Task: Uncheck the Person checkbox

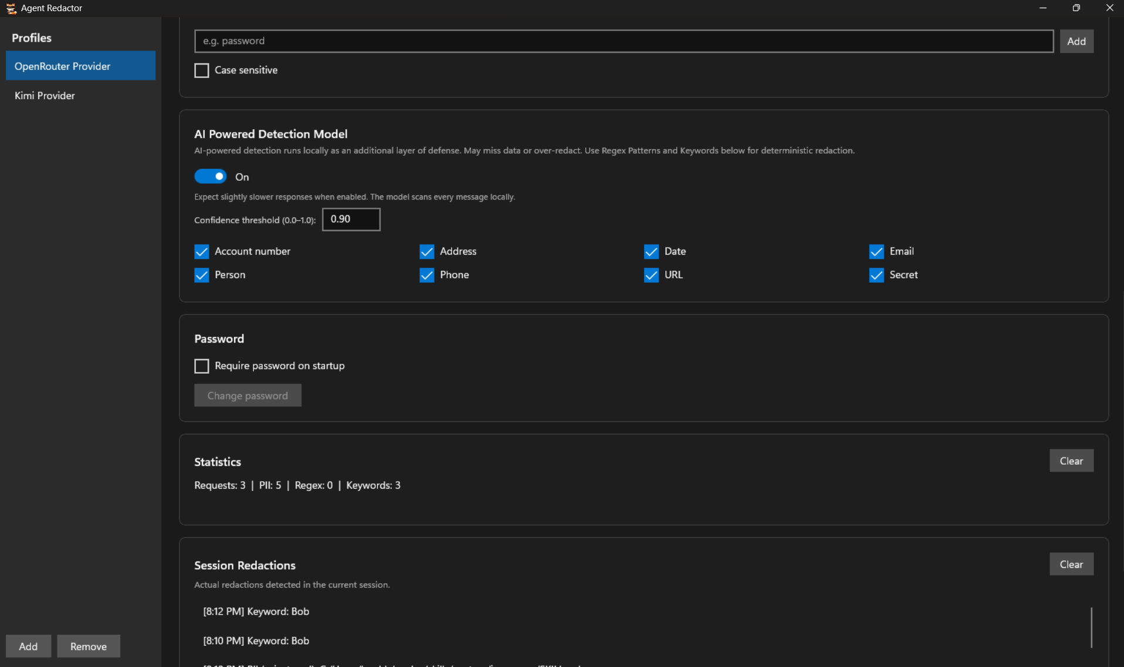Action: pos(202,275)
